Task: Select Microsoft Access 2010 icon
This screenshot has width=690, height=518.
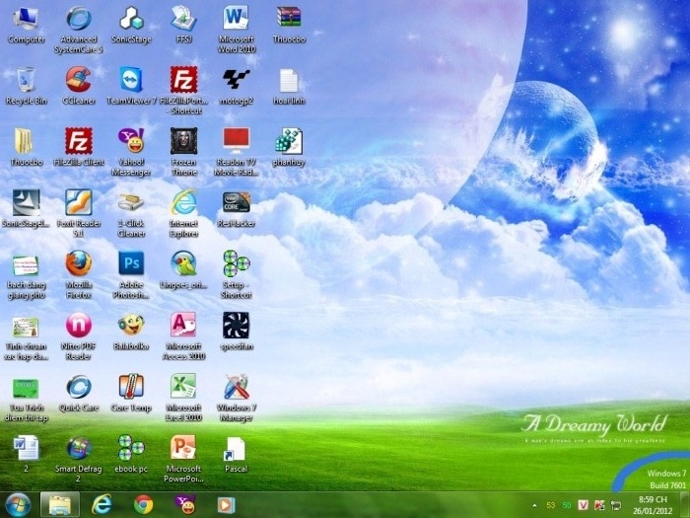Action: point(183,335)
